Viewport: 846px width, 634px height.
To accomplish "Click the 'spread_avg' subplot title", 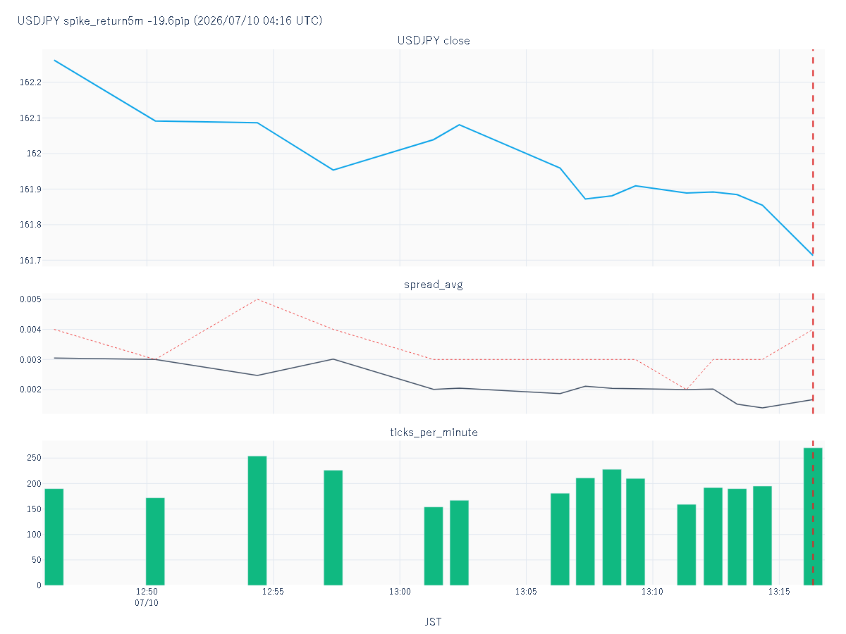I will 434,285.
